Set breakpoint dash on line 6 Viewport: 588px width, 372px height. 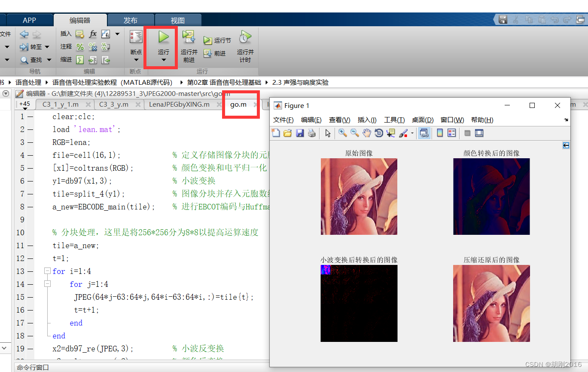tap(30, 181)
